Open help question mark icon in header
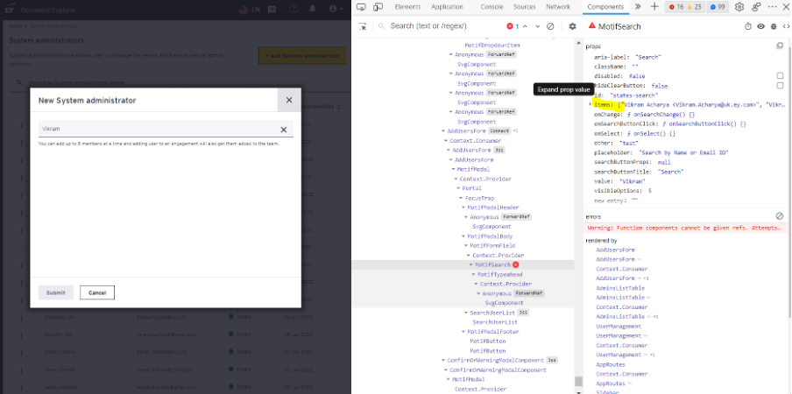Viewport: 792px width, 394px height. click(293, 9)
